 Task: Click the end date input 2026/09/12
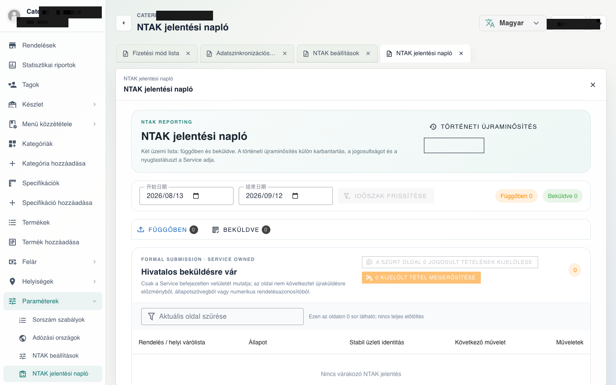286,196
